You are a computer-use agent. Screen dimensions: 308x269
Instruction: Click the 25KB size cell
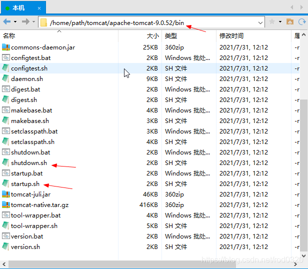pyautogui.click(x=150, y=47)
